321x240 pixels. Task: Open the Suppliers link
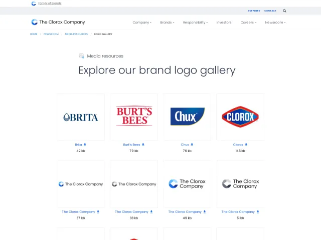(254, 11)
